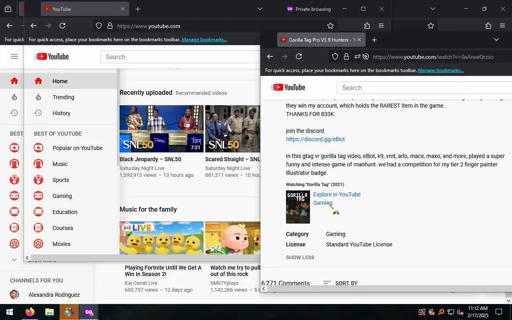The image size is (512, 320).
Task: Click the YouTube logo in Gorilla Tag window
Action: tap(288, 87)
